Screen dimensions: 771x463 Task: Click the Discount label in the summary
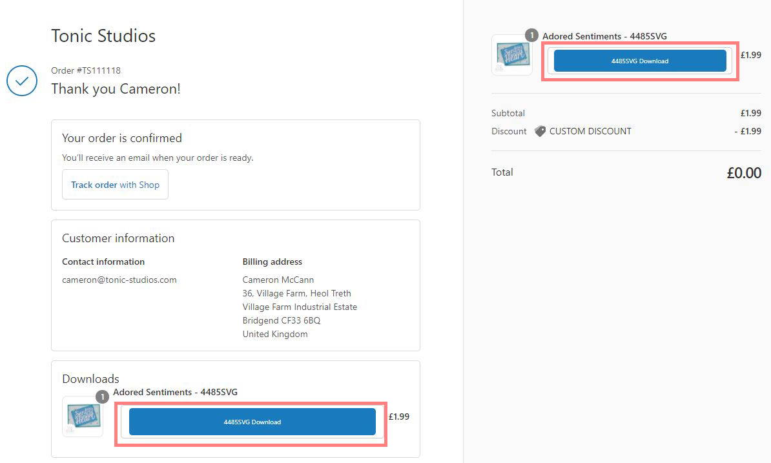[509, 131]
